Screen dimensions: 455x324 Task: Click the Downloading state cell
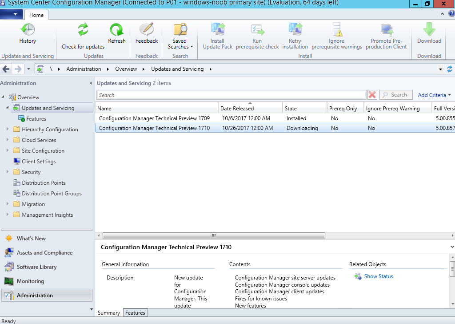[302, 128]
